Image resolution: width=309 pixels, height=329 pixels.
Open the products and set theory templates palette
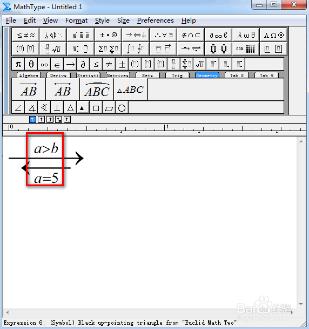[218, 49]
